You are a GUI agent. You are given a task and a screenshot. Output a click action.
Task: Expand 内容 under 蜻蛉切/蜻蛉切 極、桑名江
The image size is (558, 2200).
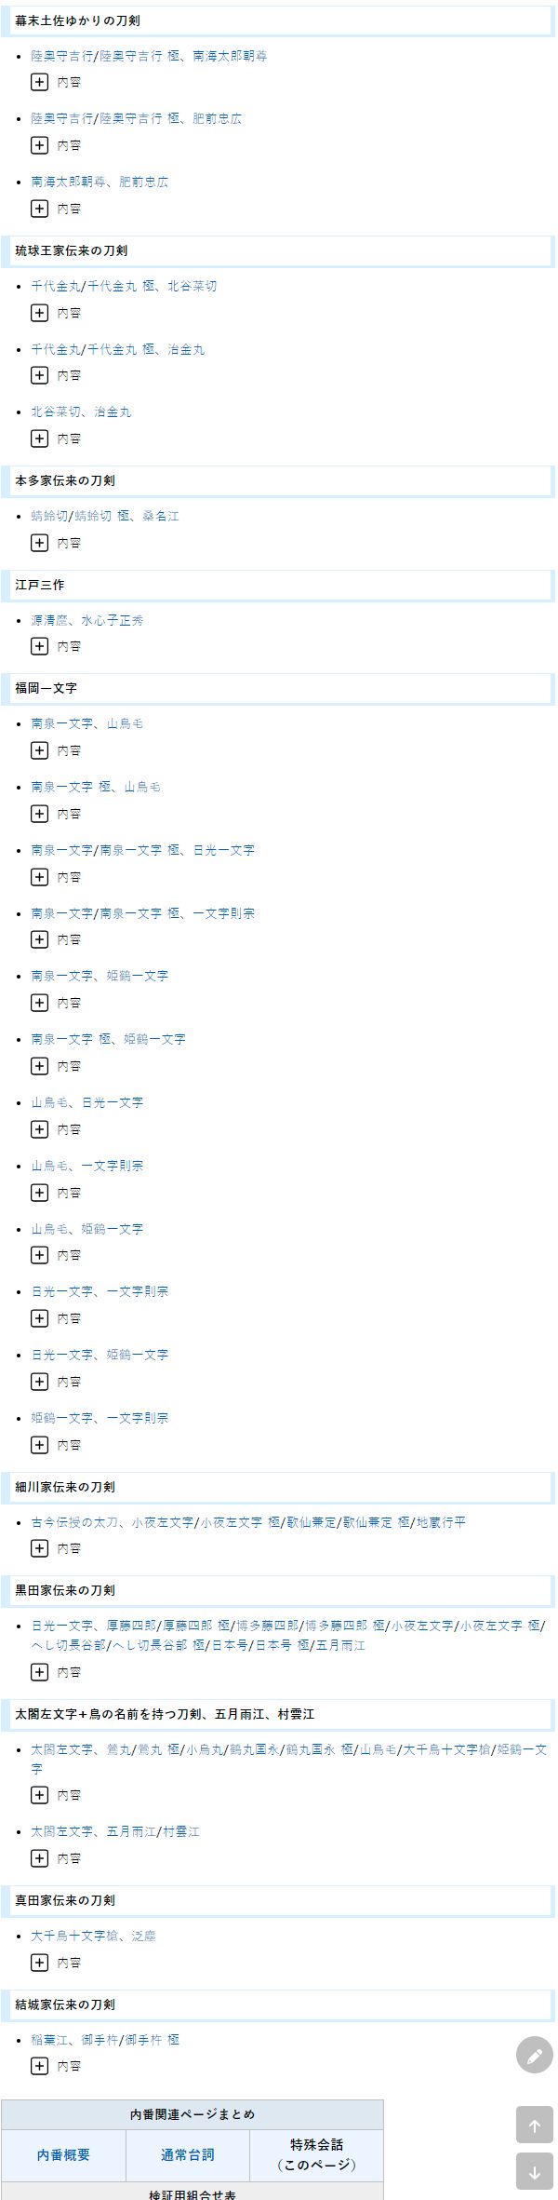(x=39, y=542)
